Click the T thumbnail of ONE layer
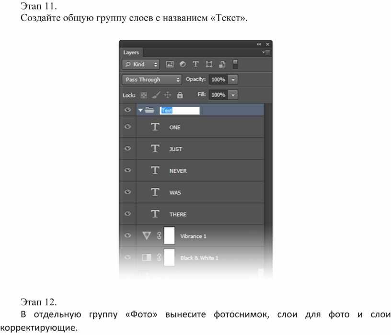This screenshot has width=391, height=335. point(155,127)
